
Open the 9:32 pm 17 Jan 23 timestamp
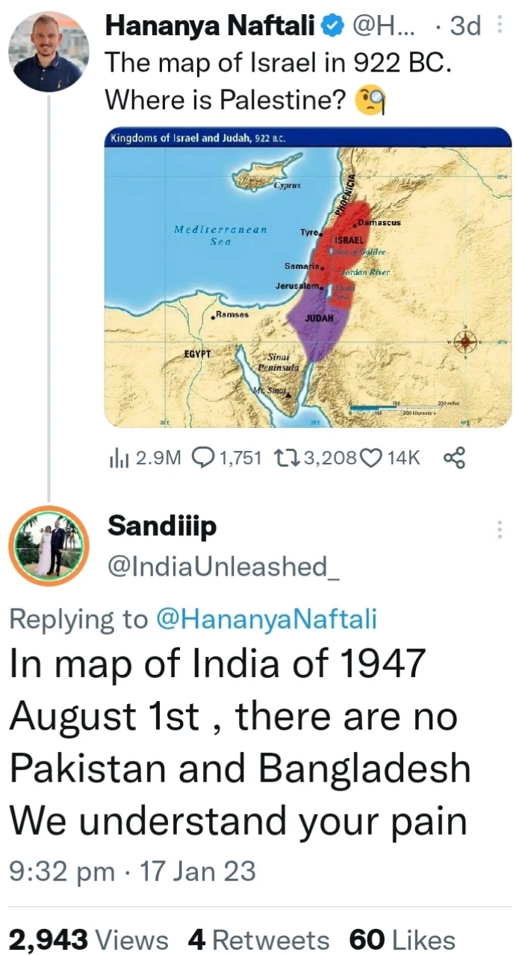tap(132, 871)
